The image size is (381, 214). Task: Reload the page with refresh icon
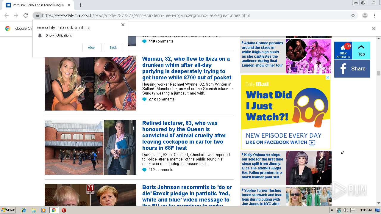[26, 15]
